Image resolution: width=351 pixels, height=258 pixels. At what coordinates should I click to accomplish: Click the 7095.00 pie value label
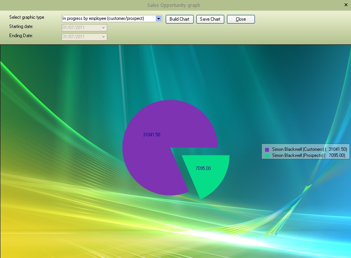pos(203,168)
